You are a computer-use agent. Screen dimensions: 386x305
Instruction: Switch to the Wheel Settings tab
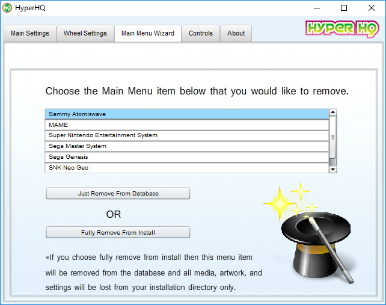[x=85, y=33]
